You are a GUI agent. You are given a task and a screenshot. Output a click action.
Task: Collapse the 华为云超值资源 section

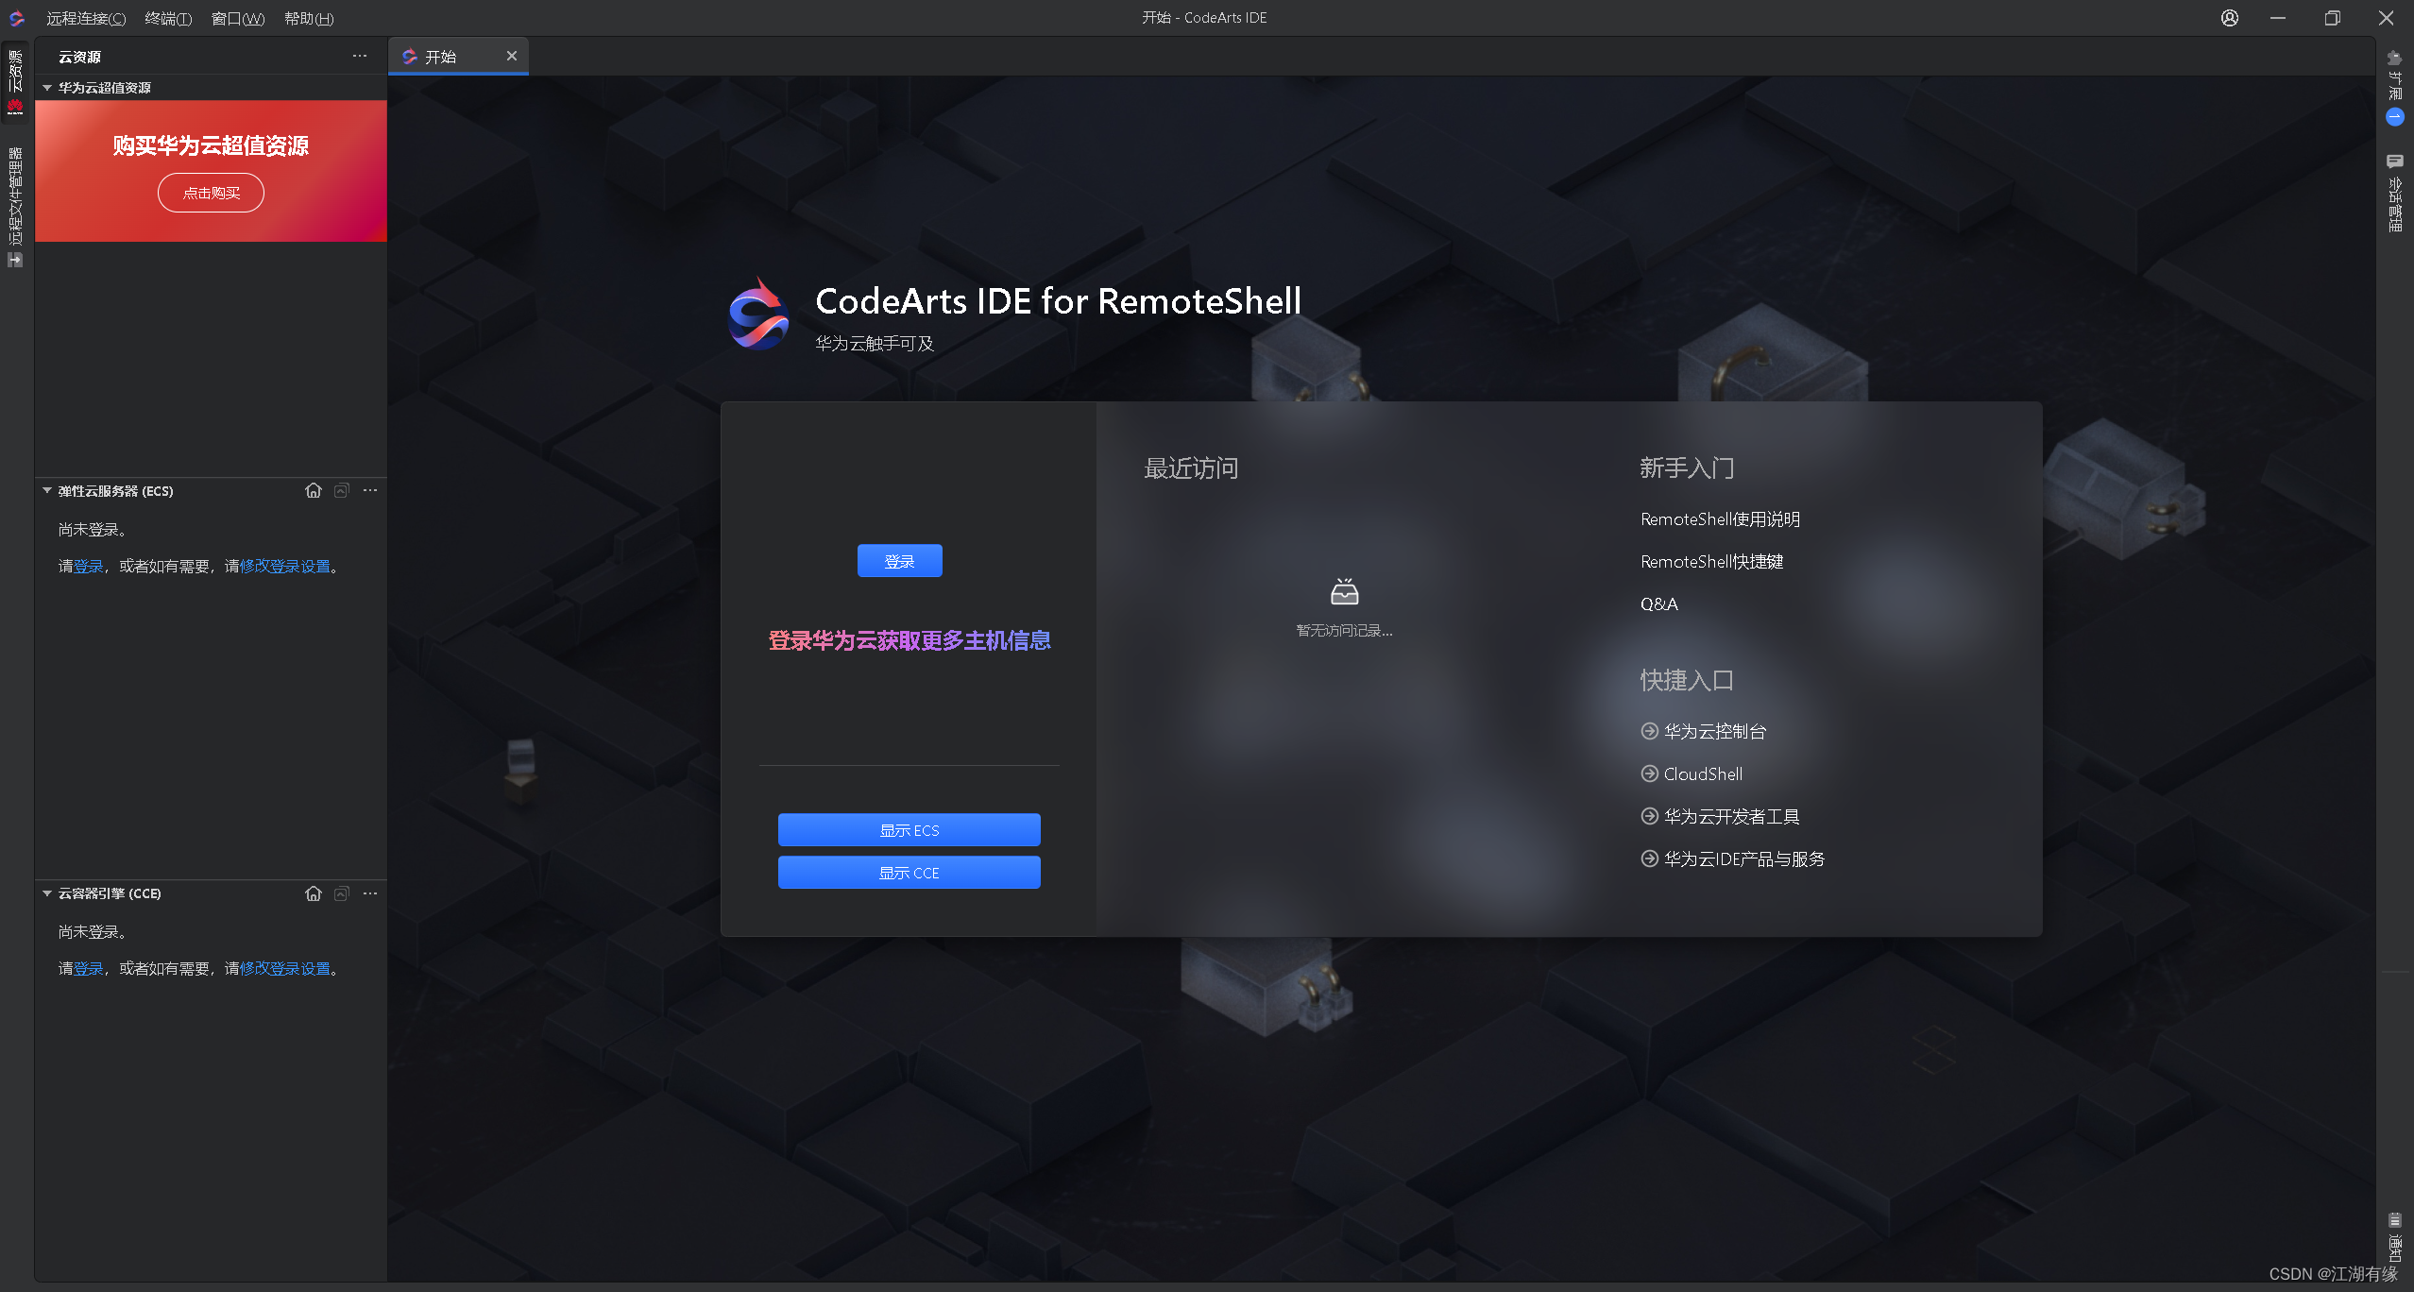click(47, 88)
